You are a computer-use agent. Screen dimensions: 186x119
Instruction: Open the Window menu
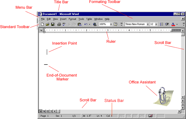point(98,19)
